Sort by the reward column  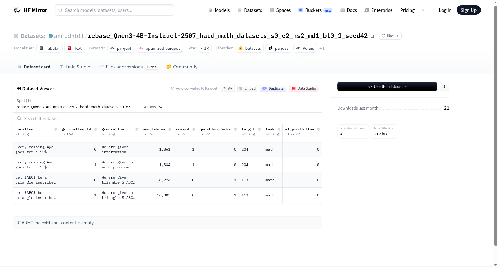tap(194, 129)
